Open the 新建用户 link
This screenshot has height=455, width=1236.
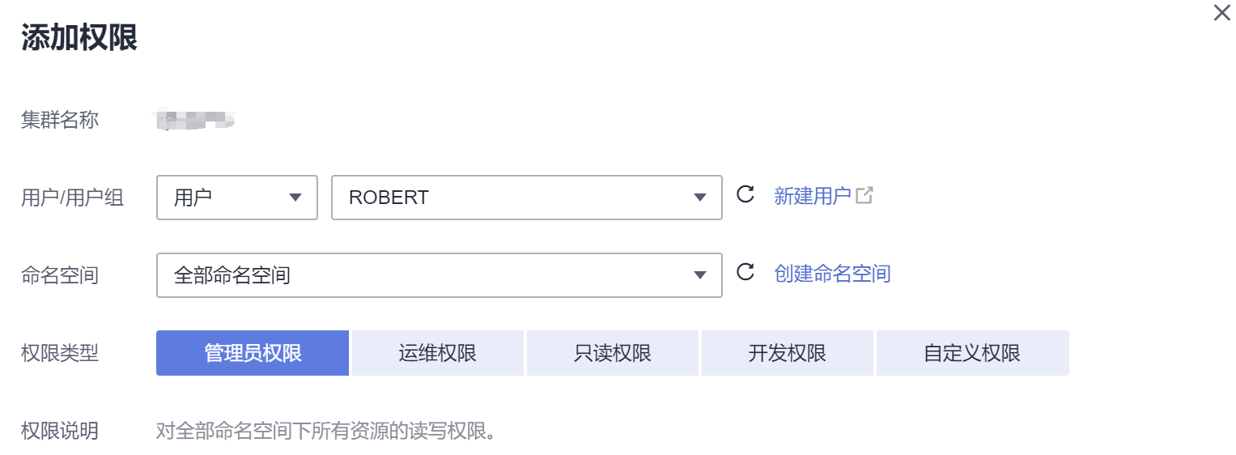[812, 196]
